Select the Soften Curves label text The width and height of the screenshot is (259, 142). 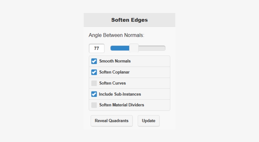coord(112,83)
